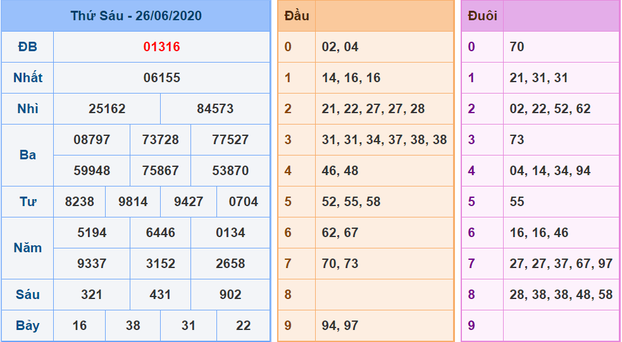Click third prize number 53870
This screenshot has height=342, width=622.
click(x=230, y=171)
